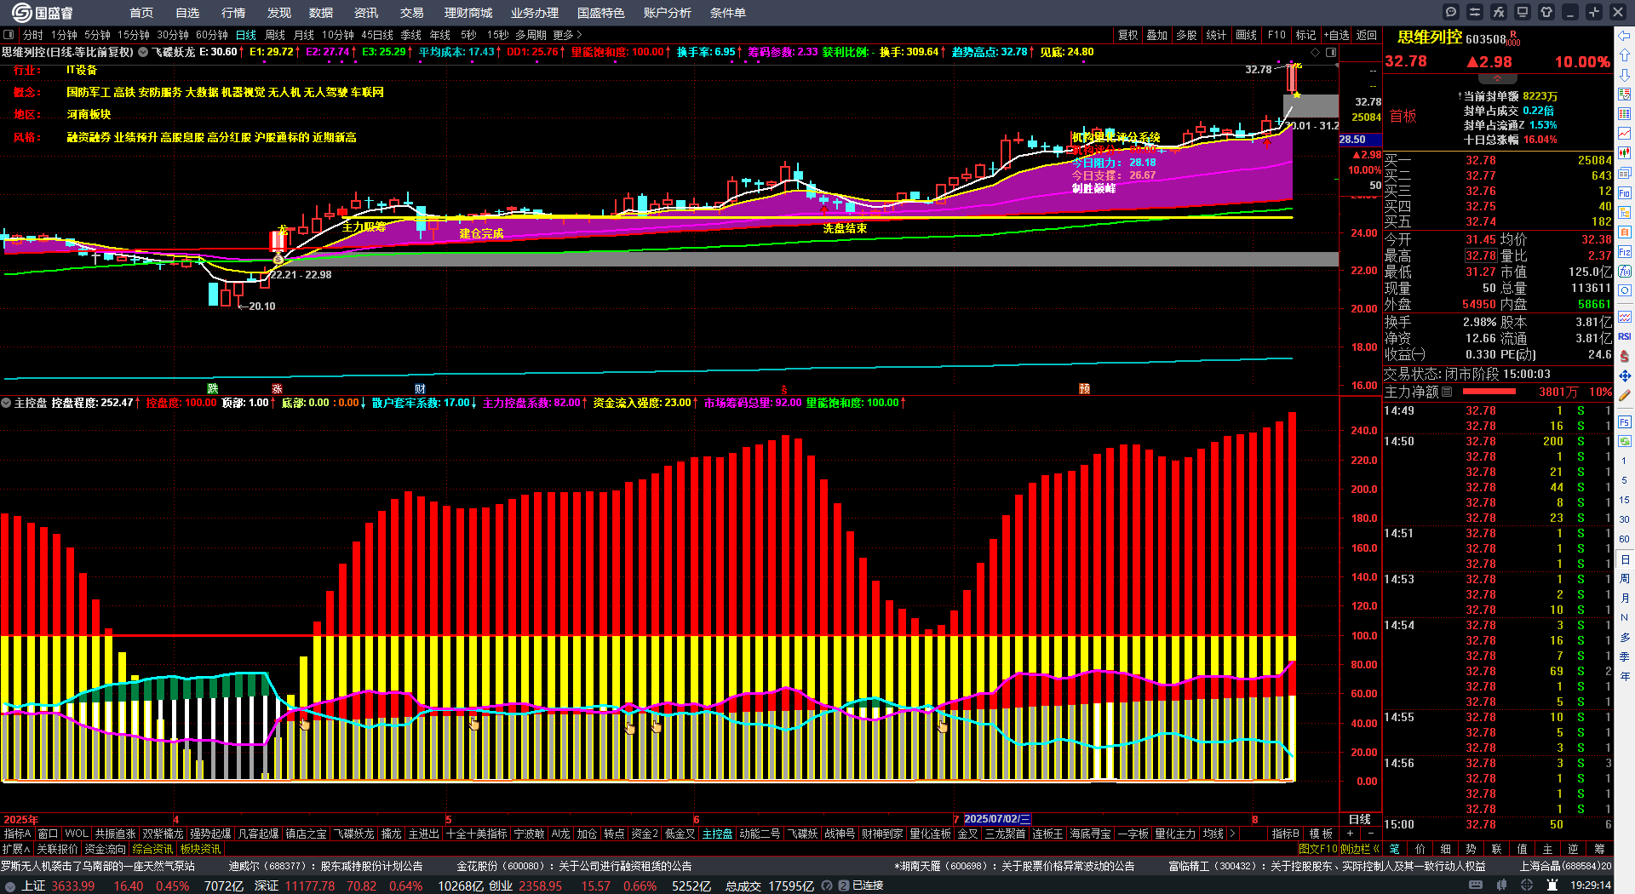Switch to the 板块资讯 tab
Screen dimensions: 1635x894
tap(200, 849)
